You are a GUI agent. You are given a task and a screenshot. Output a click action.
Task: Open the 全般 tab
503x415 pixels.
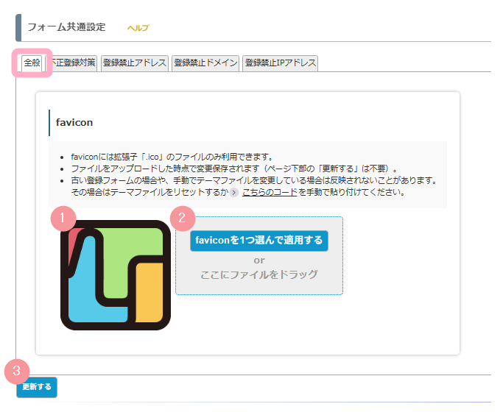[32, 63]
